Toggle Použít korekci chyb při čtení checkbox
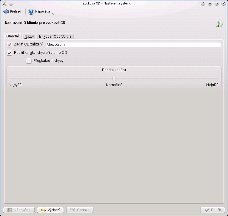 point(10,53)
